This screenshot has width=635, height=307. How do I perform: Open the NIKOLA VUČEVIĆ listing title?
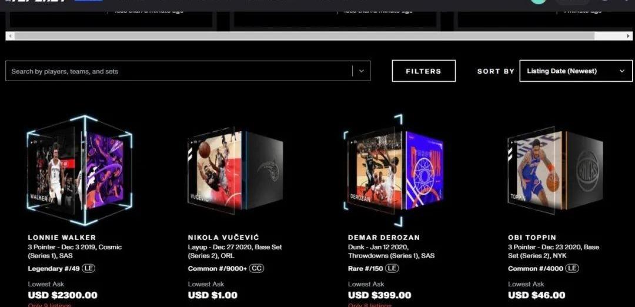[x=223, y=238]
